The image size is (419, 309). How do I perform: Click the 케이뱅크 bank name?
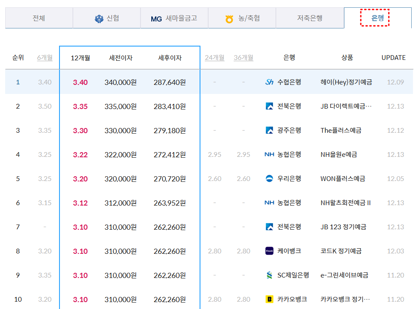click(x=289, y=251)
